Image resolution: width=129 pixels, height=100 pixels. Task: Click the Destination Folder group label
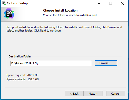click(x=20, y=56)
